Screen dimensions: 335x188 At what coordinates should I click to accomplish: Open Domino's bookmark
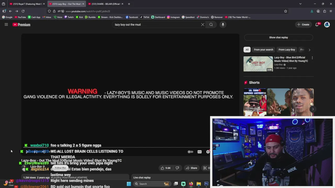coord(203,17)
